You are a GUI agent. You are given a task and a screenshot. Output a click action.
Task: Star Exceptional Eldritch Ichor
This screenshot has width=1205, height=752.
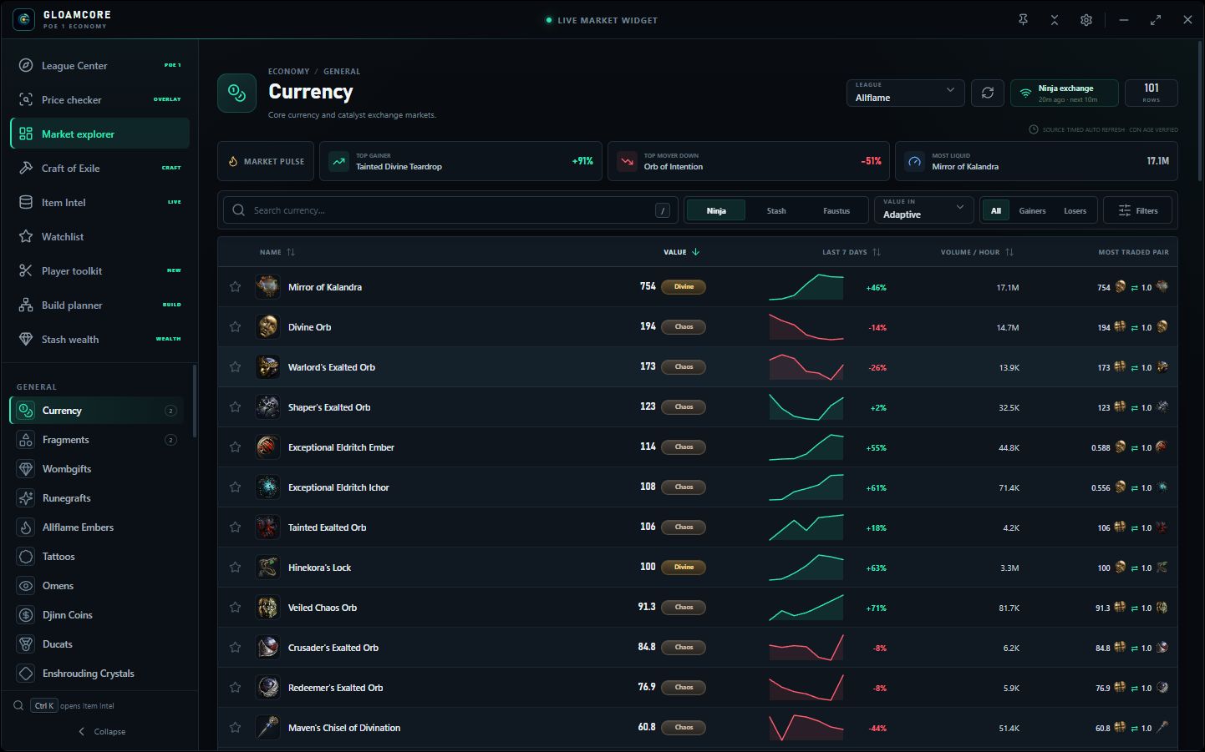[x=235, y=487]
